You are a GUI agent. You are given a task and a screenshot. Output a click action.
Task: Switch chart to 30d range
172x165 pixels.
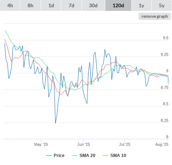tap(93, 5)
